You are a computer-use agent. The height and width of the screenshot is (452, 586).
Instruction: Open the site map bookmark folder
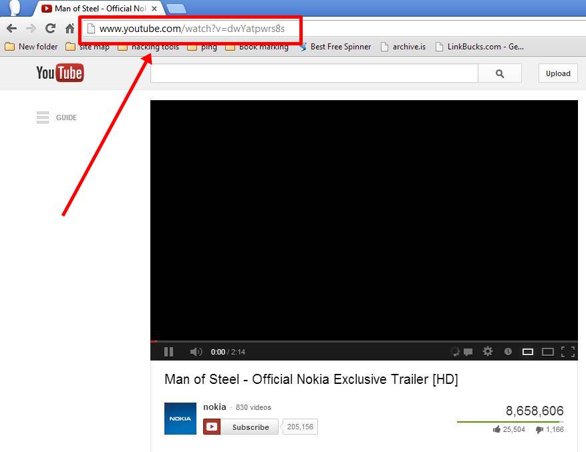88,47
